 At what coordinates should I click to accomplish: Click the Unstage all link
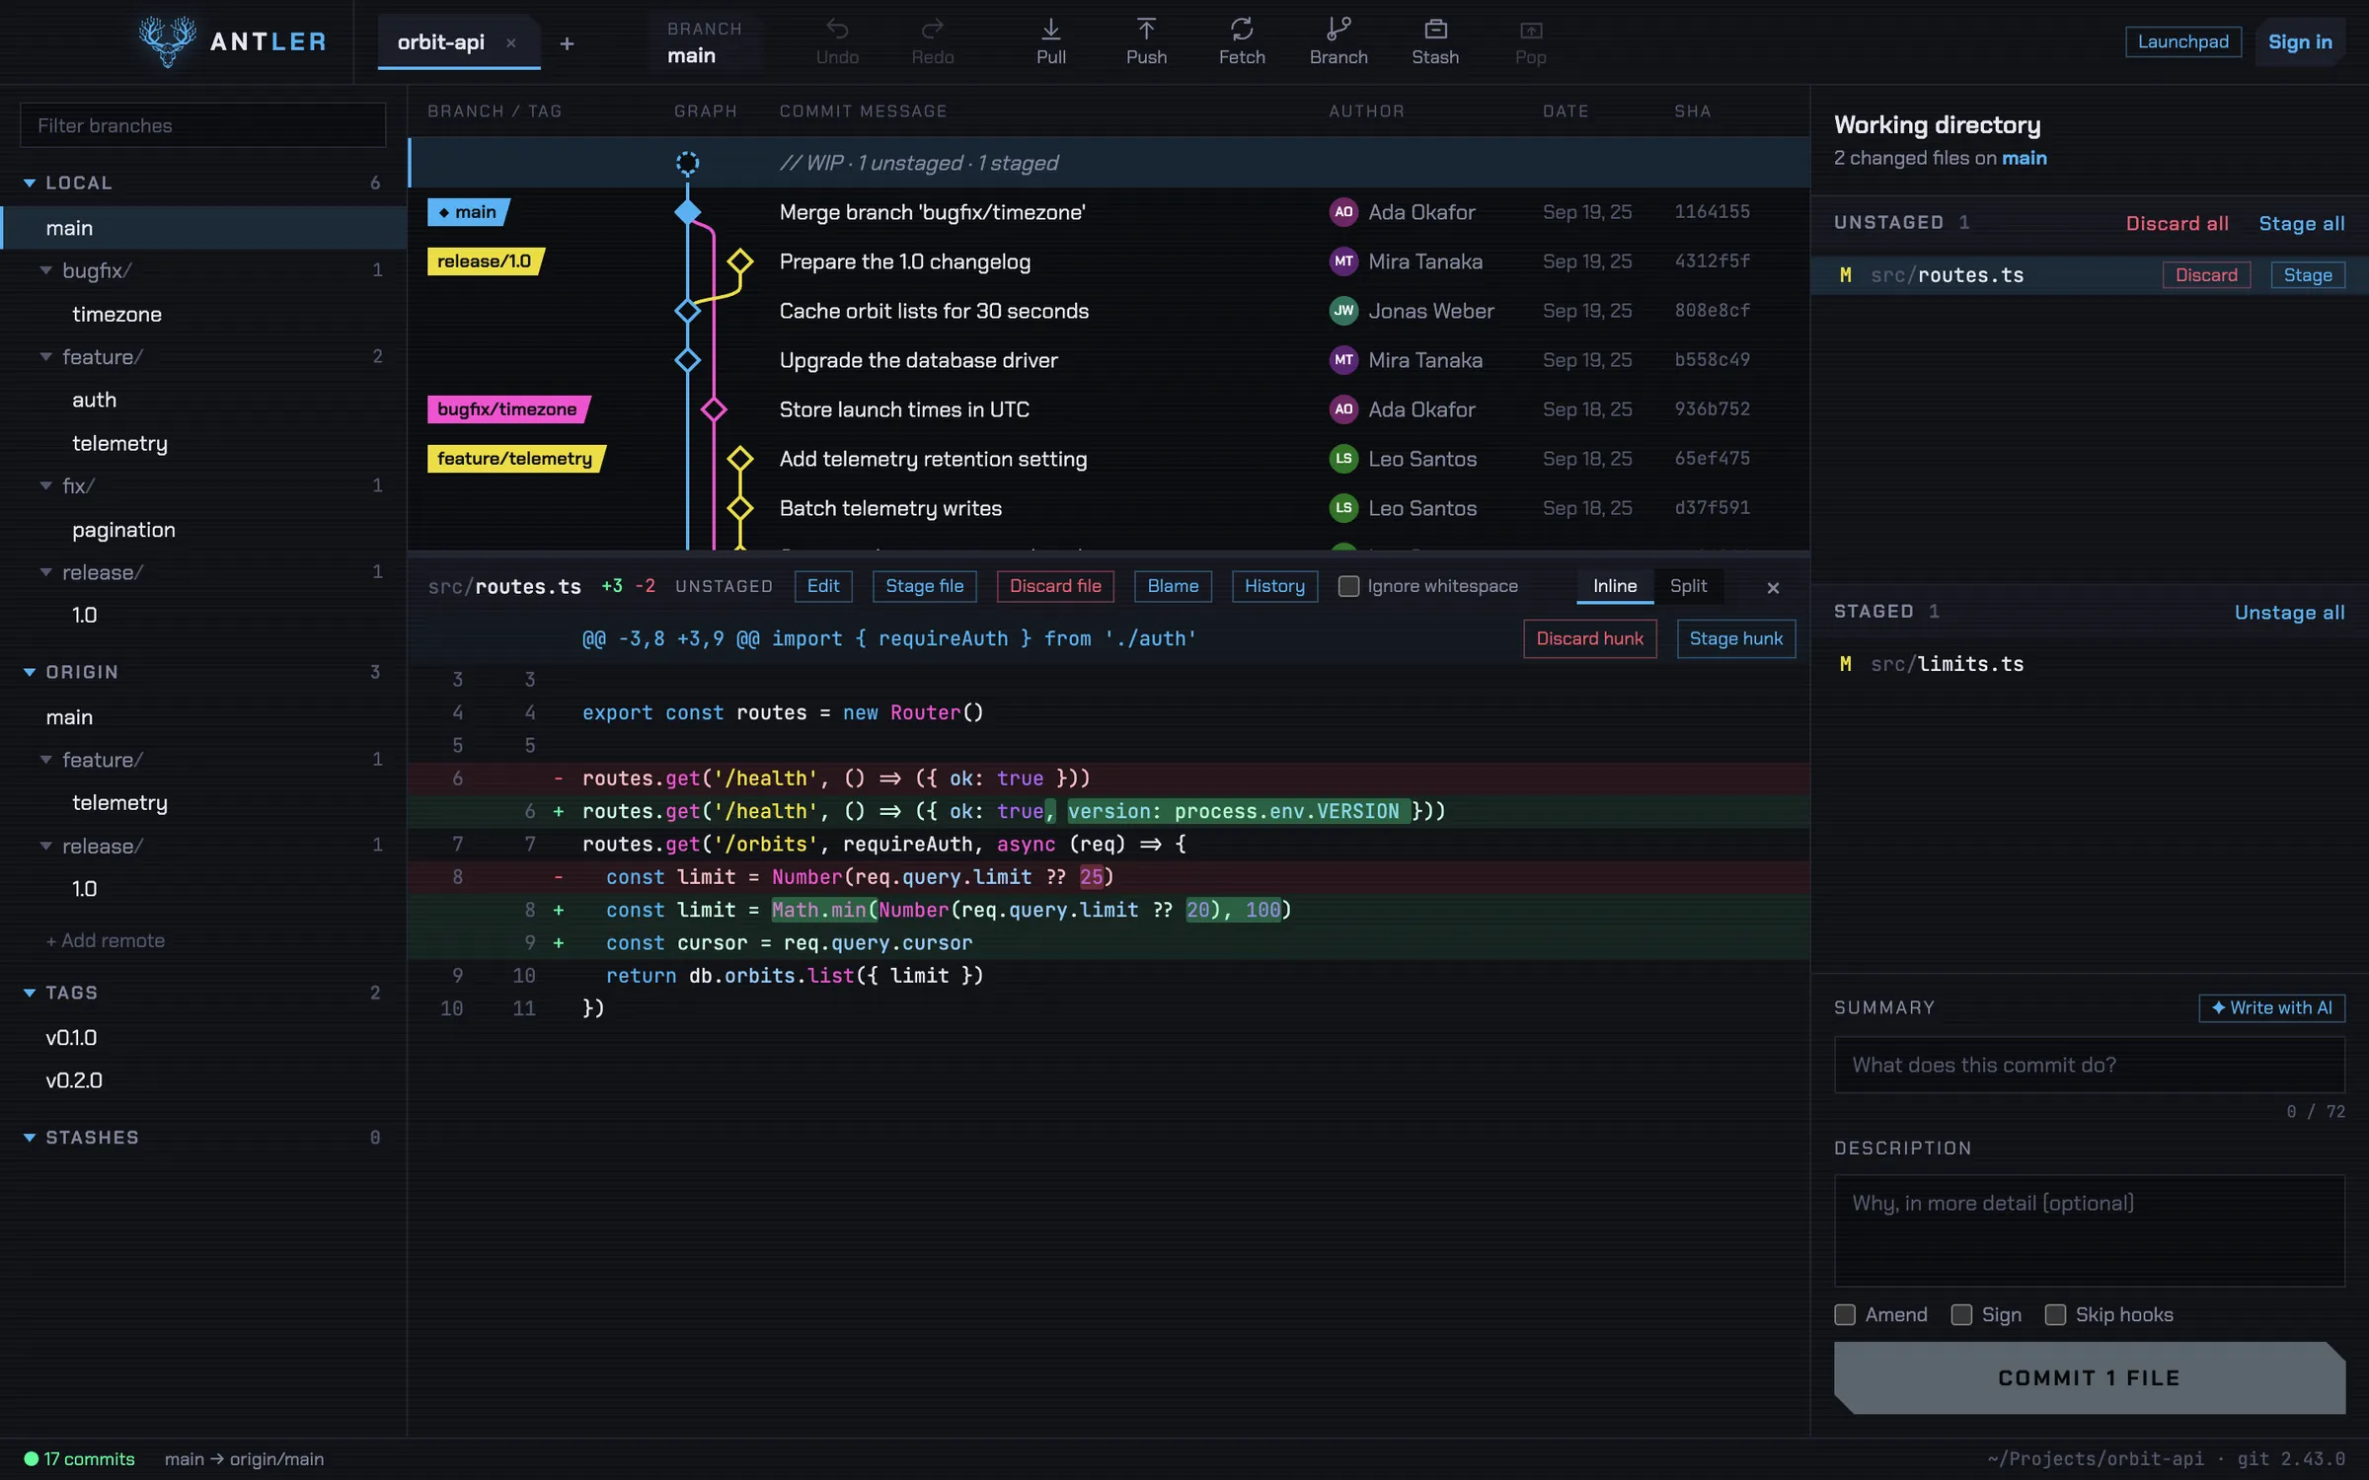(x=2289, y=613)
